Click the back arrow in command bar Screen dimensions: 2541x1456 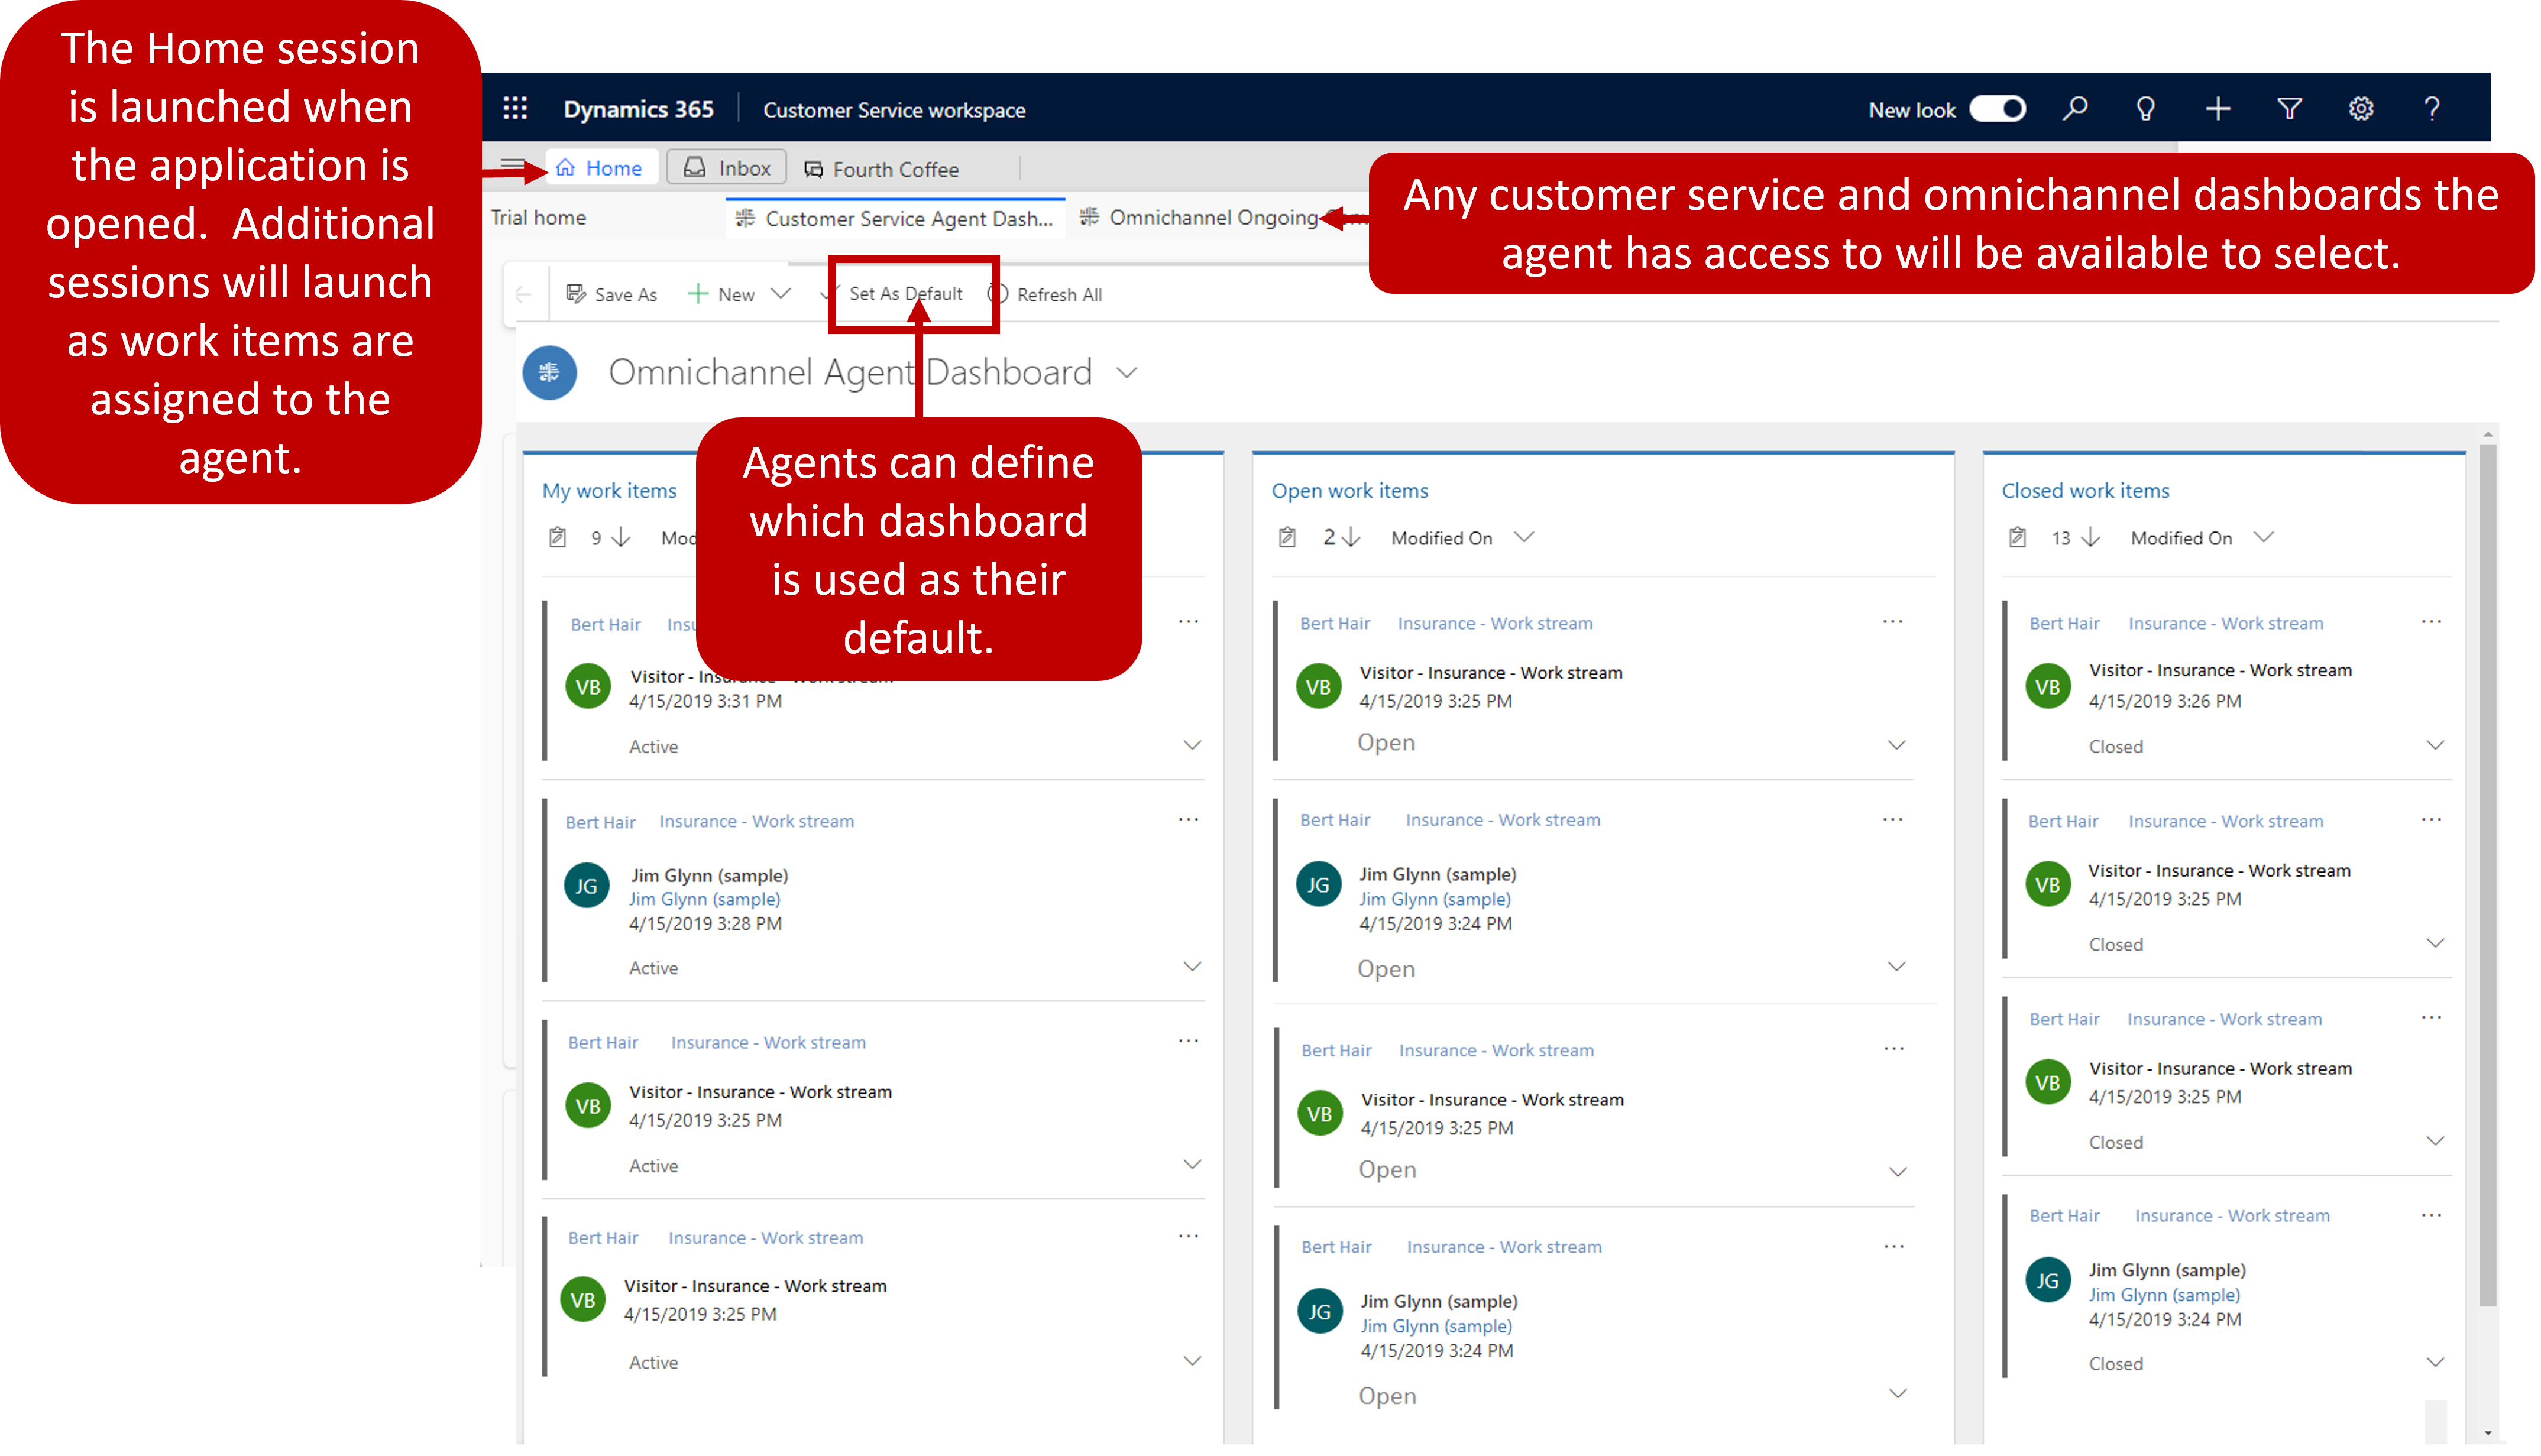click(523, 294)
